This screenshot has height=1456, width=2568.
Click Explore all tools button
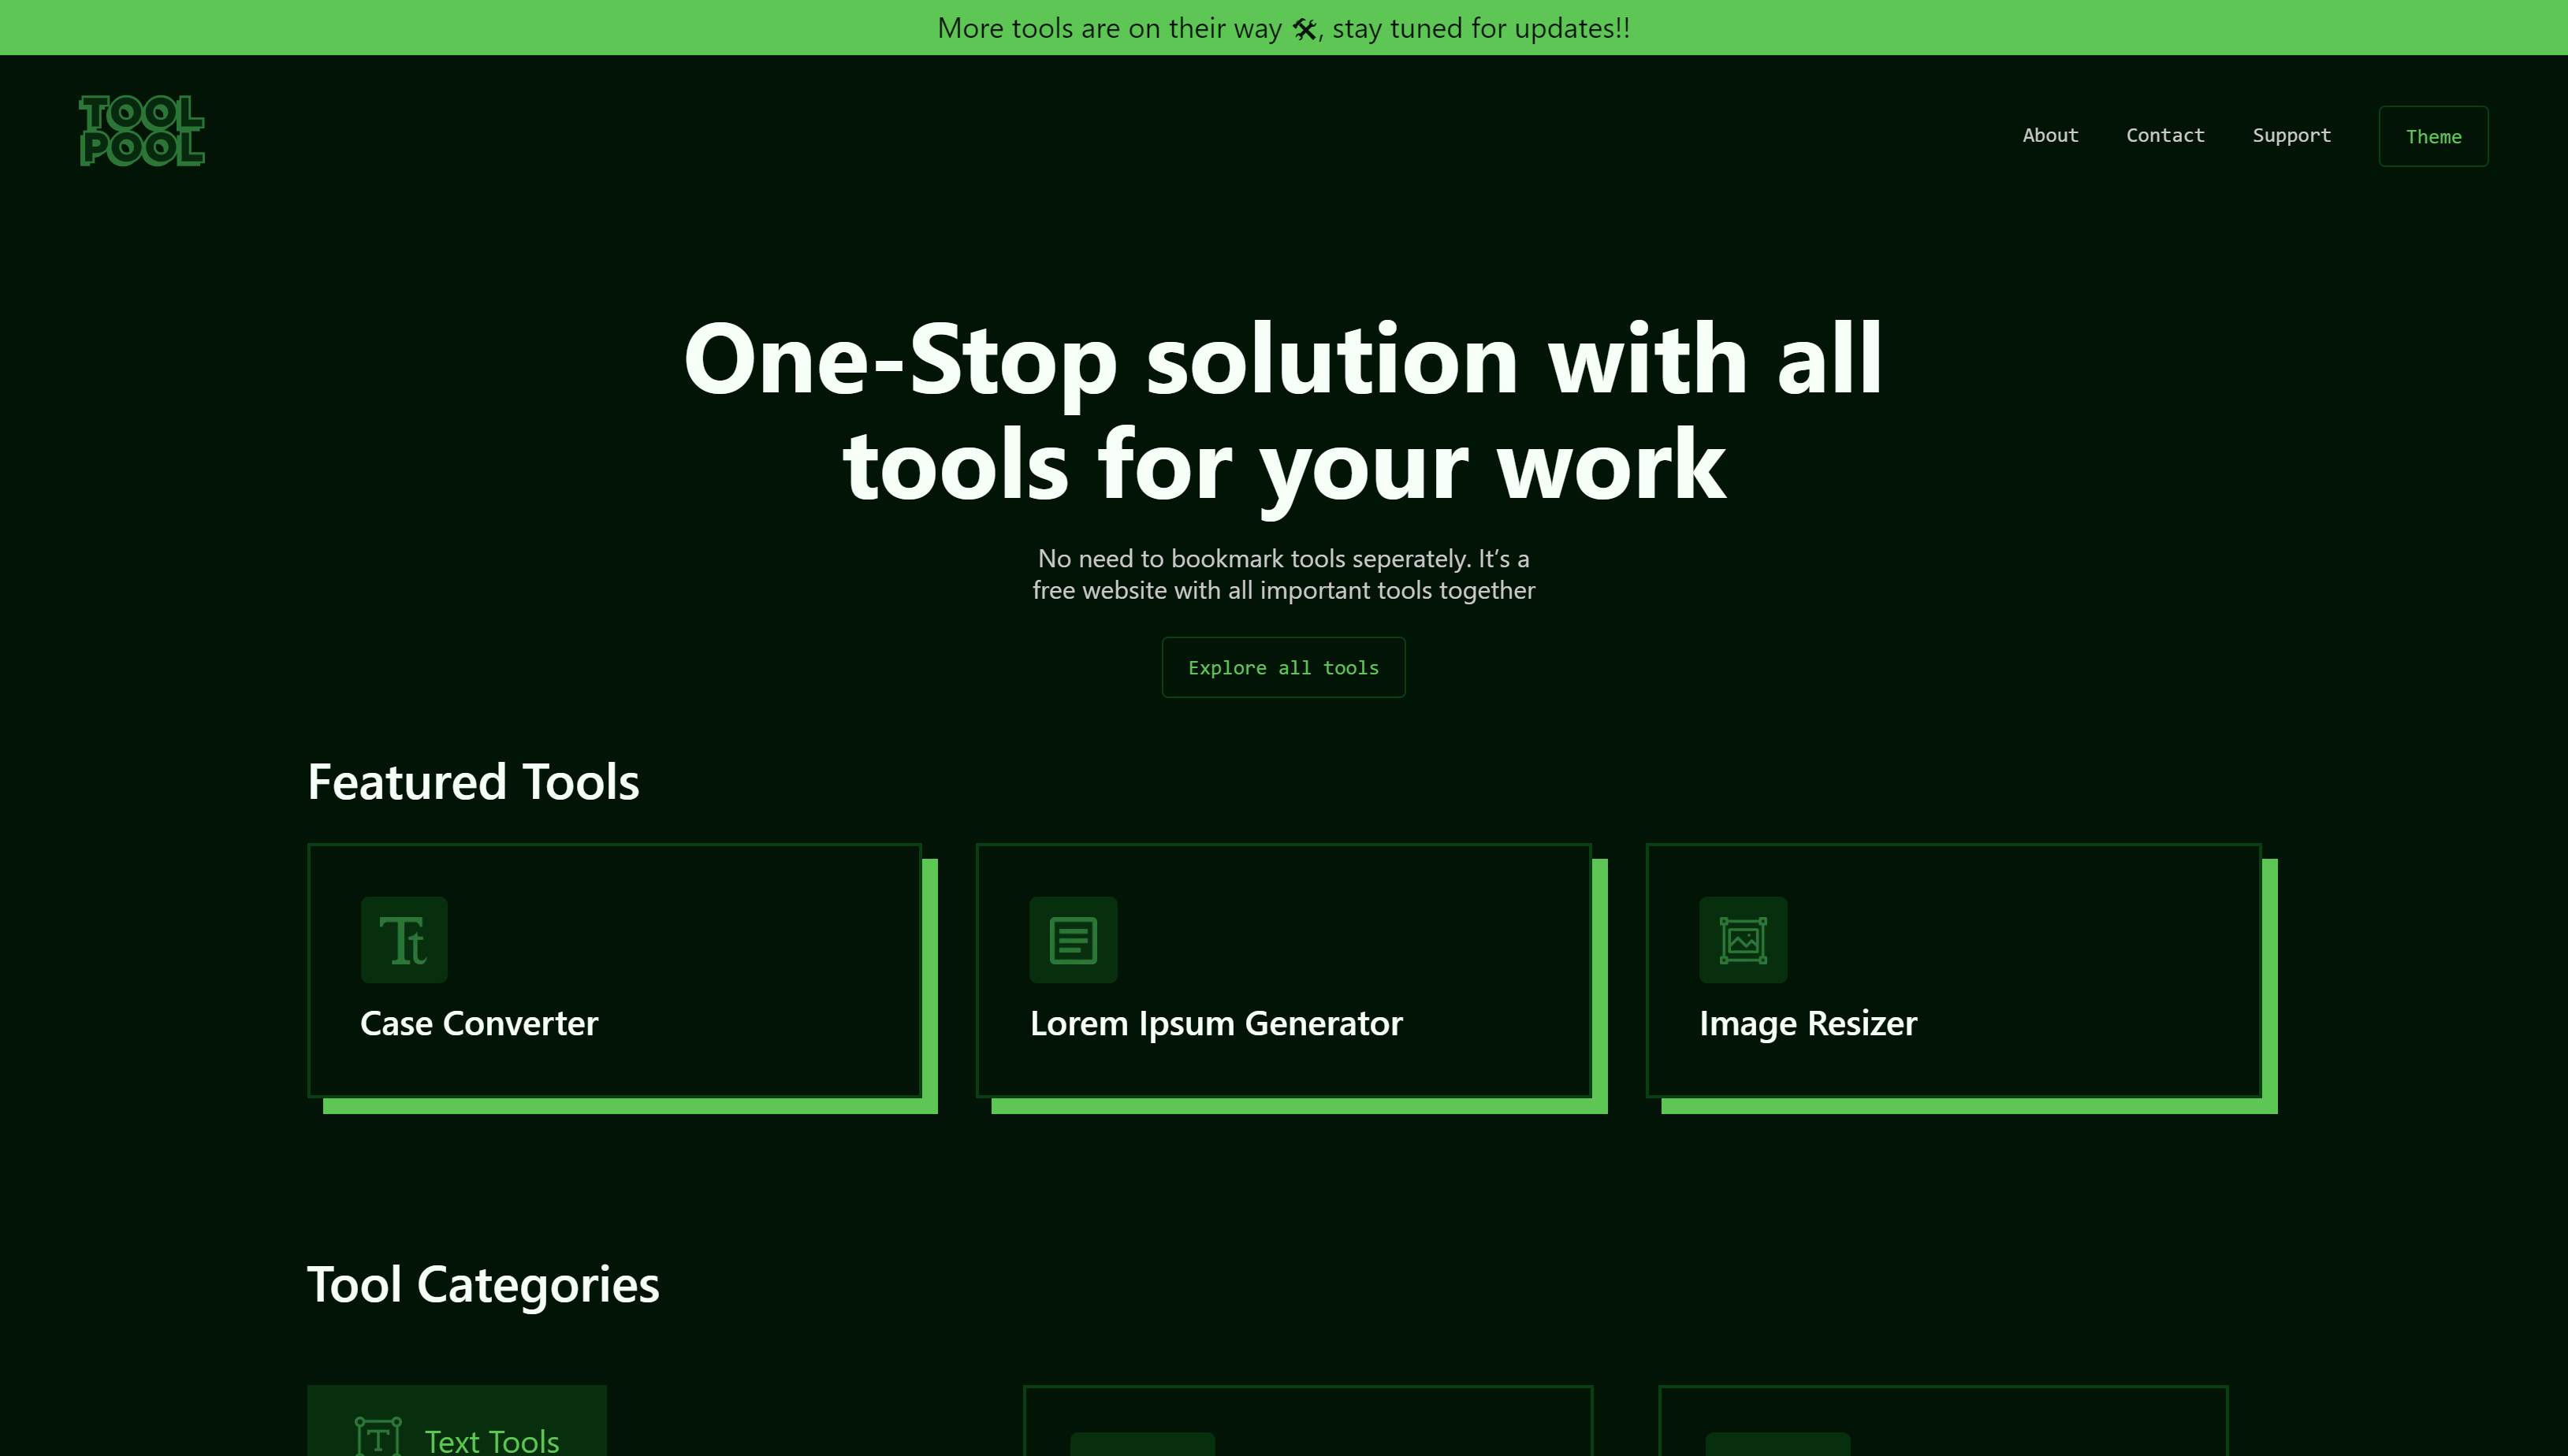1283,667
